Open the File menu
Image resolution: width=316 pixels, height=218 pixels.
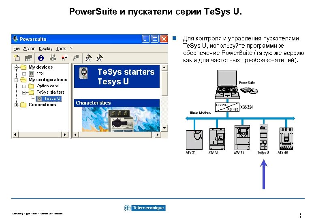click(x=17, y=48)
